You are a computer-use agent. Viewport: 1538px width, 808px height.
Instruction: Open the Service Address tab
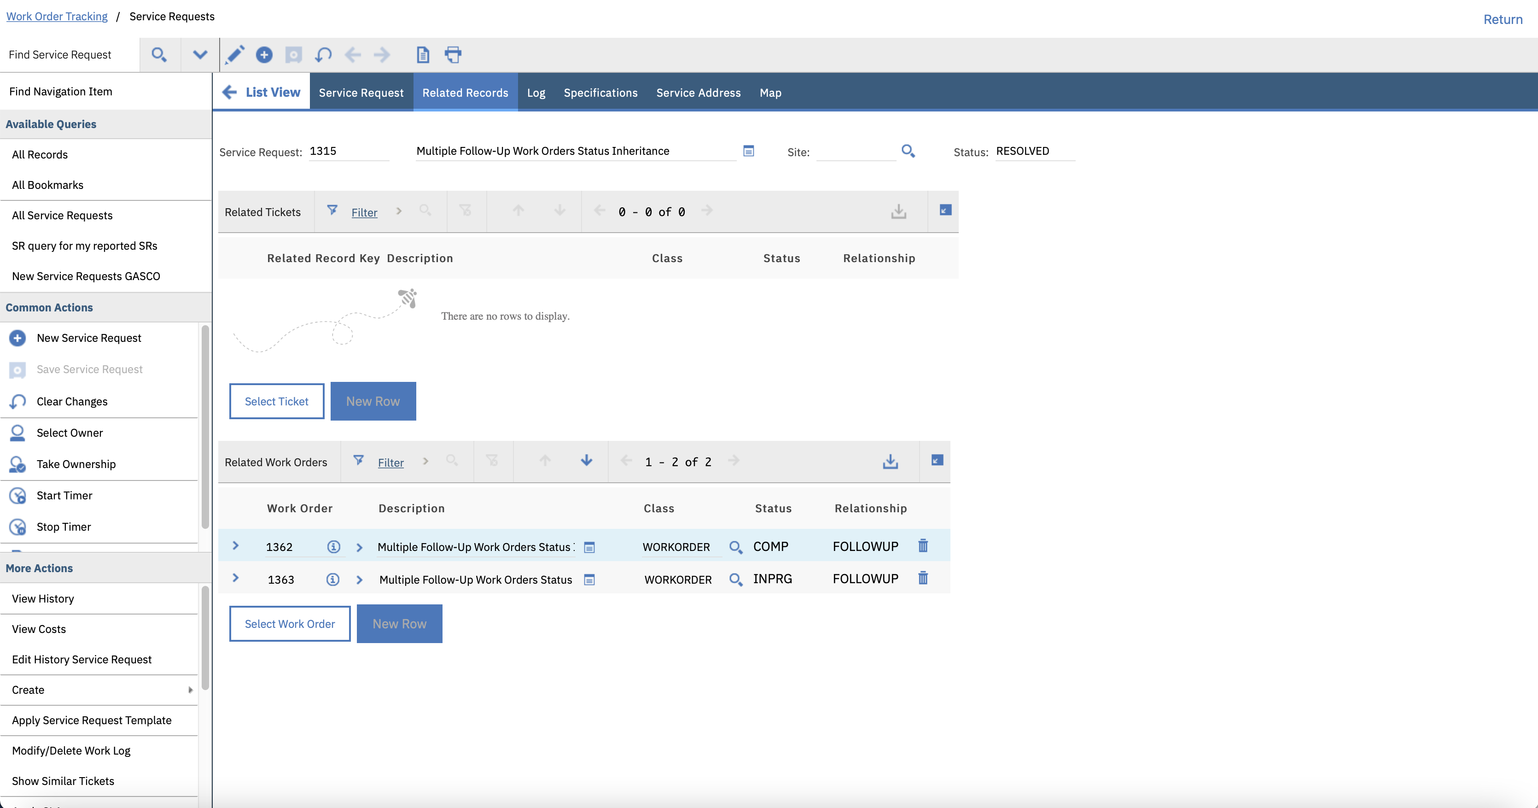[x=698, y=93]
